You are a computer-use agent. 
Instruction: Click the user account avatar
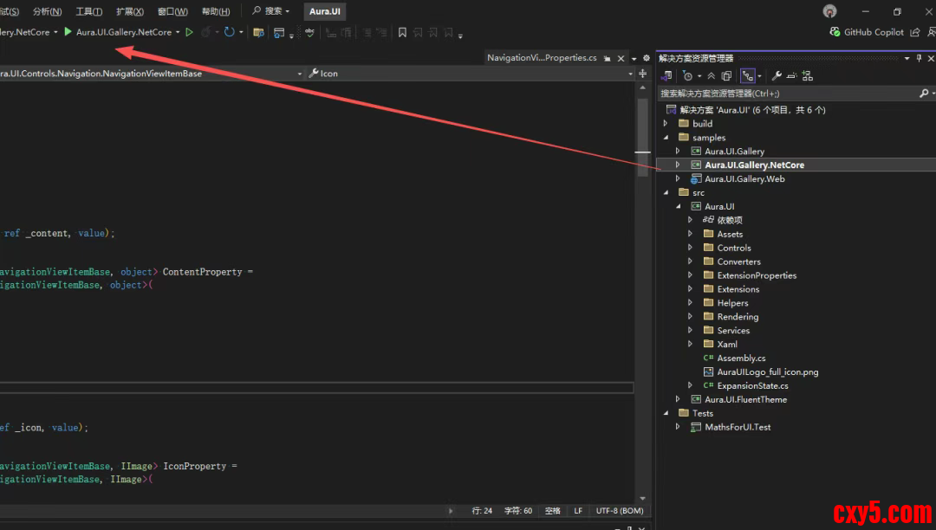[830, 11]
